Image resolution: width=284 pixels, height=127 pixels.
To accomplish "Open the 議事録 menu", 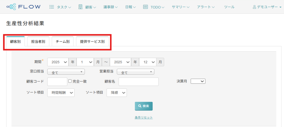I will click(110, 7).
